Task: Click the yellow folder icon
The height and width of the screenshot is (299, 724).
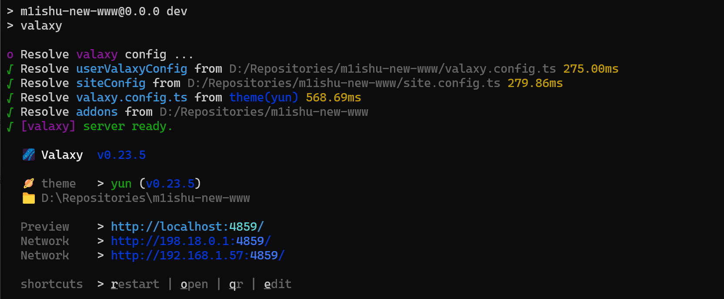Action: (29, 198)
